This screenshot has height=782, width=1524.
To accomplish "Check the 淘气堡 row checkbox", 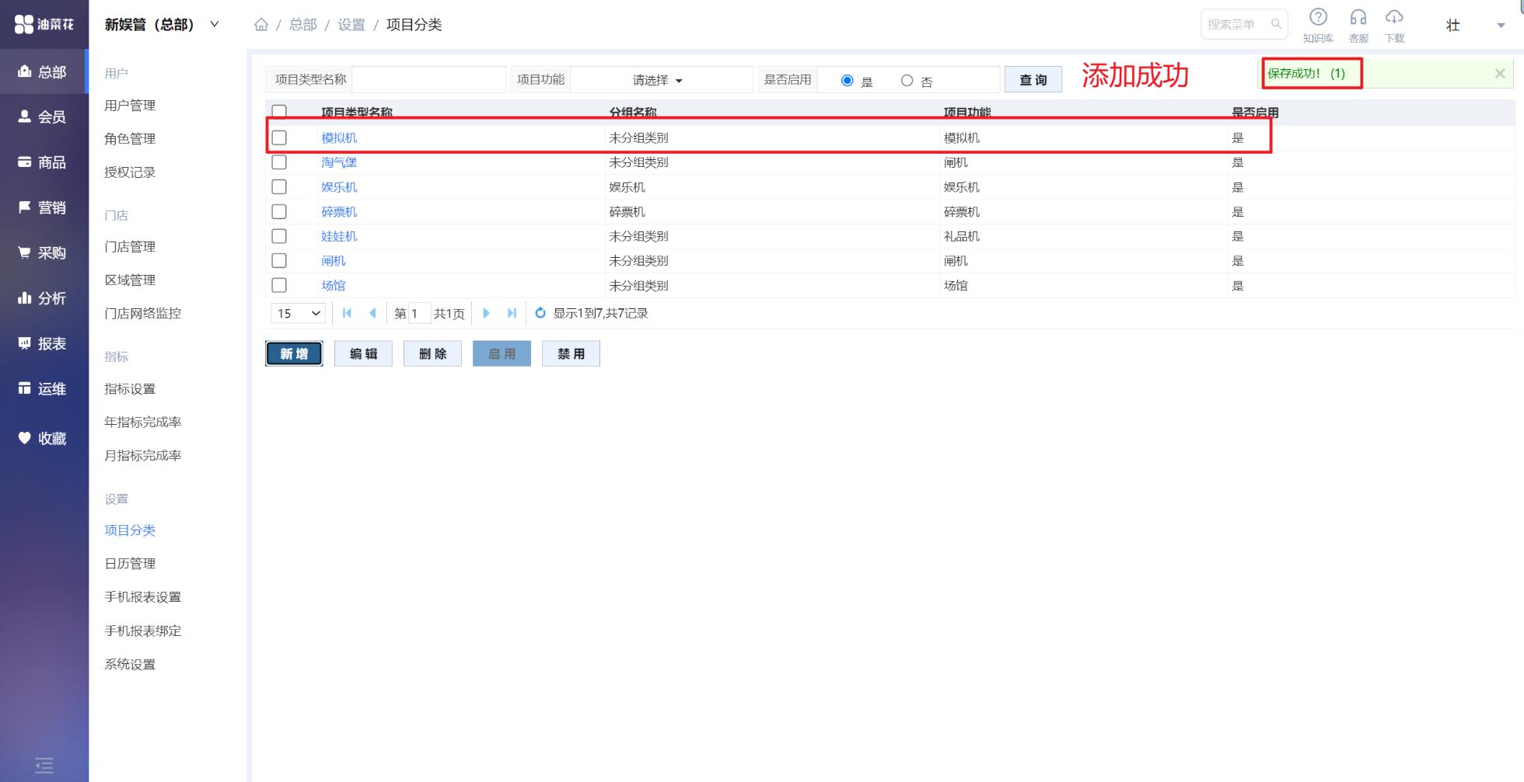I will (x=279, y=162).
